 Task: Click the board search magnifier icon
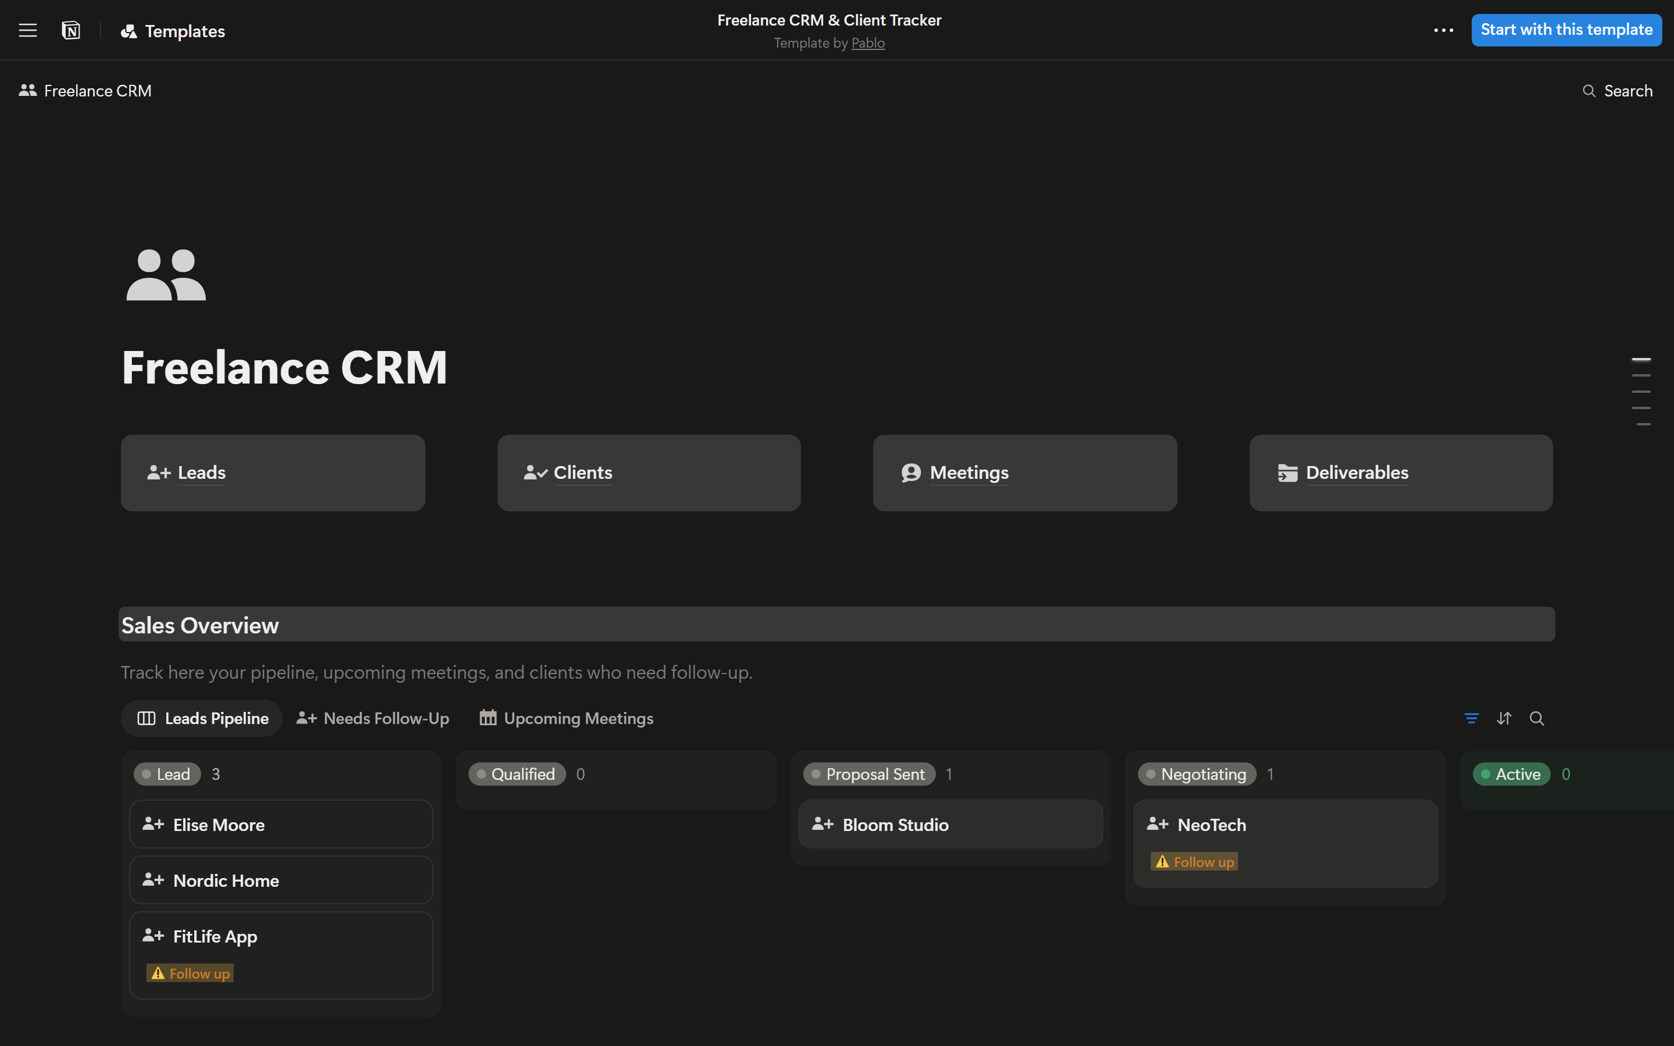coord(1537,718)
